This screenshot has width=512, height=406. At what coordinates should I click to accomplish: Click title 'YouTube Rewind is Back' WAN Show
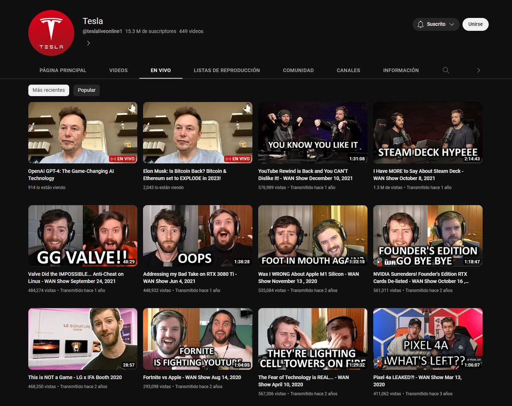(305, 175)
